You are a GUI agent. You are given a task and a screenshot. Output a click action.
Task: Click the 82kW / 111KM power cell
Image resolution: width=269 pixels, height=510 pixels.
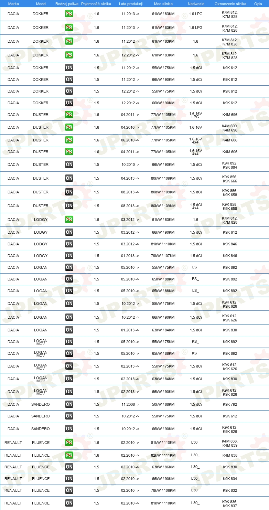pyautogui.click(x=163, y=455)
